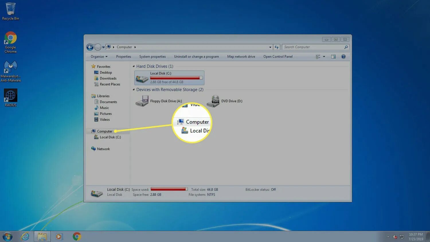The height and width of the screenshot is (242, 430).
Task: Open System properties from the toolbar
Action: [153, 56]
